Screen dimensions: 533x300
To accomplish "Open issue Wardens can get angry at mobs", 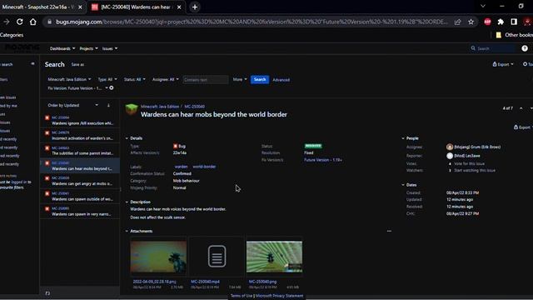I will point(80,181).
